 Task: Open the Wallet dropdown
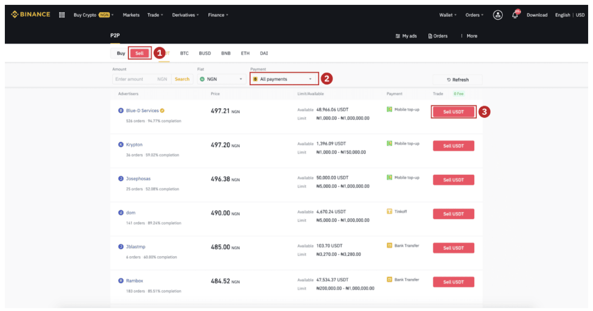coord(448,15)
